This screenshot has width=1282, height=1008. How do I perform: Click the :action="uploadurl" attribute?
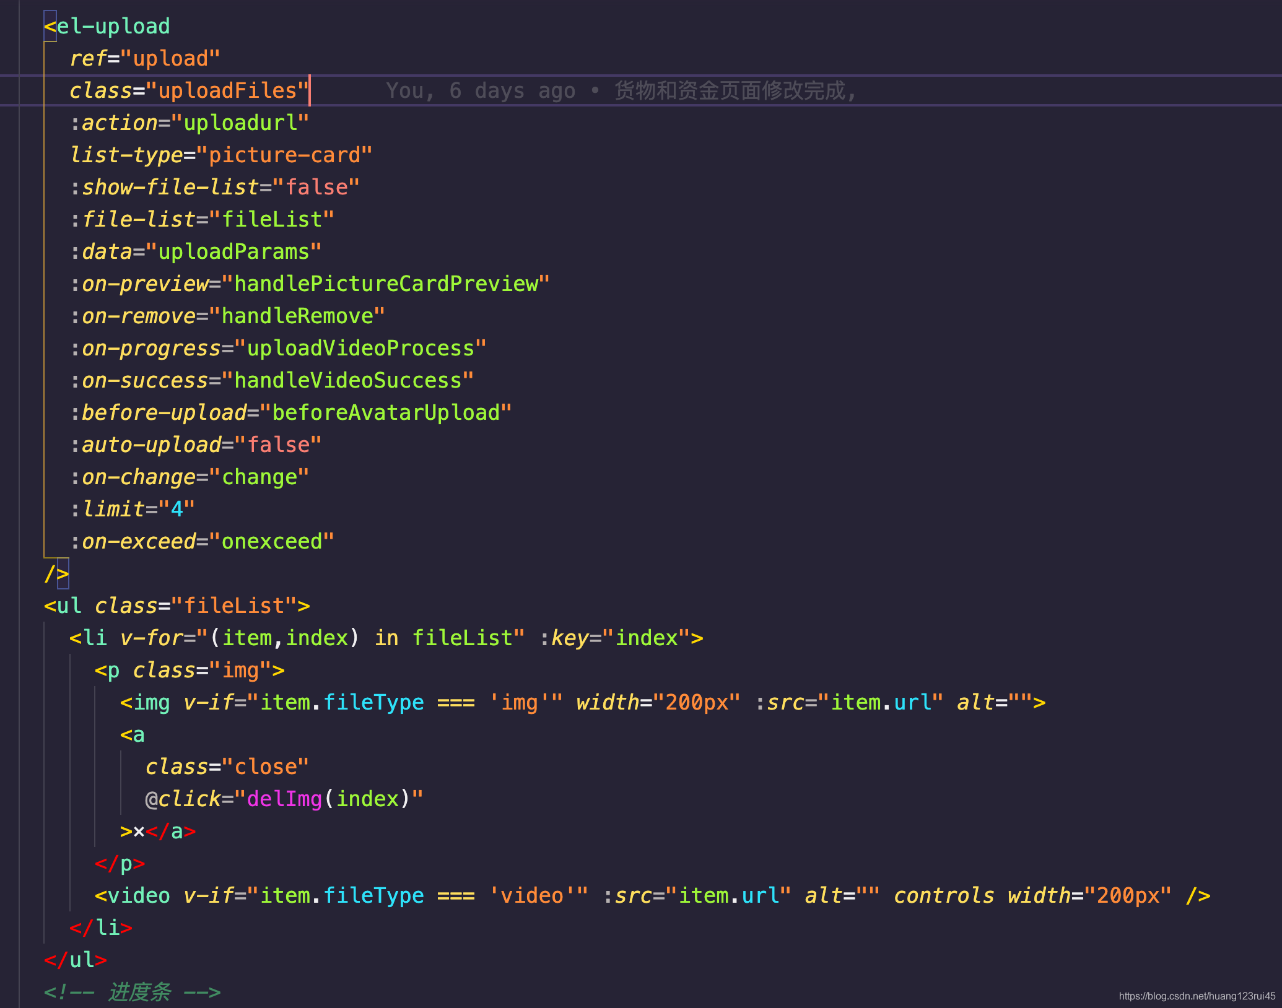(189, 123)
